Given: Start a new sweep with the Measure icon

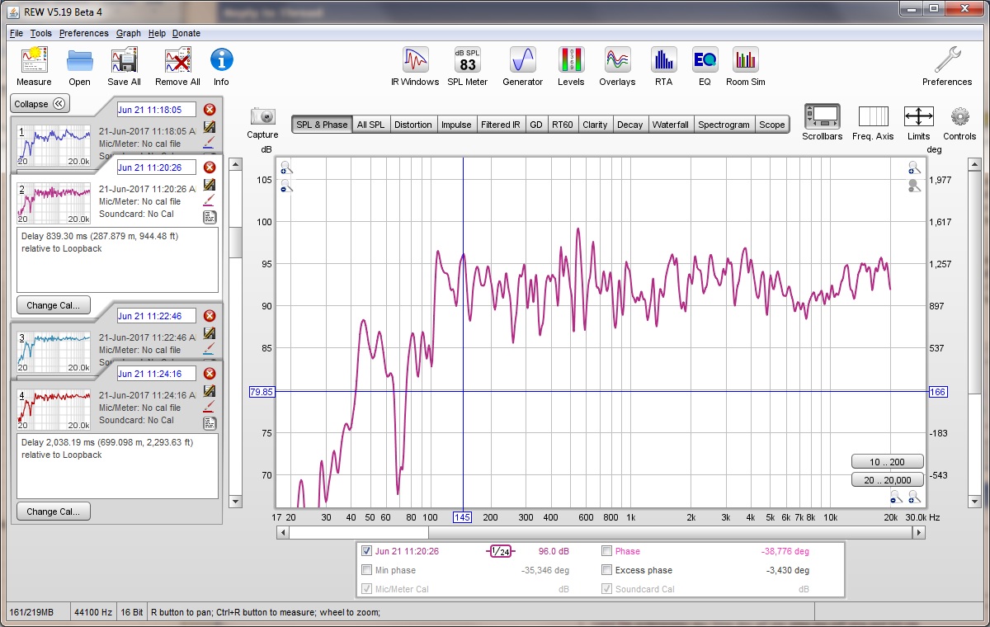Looking at the screenshot, I should [x=34, y=61].
